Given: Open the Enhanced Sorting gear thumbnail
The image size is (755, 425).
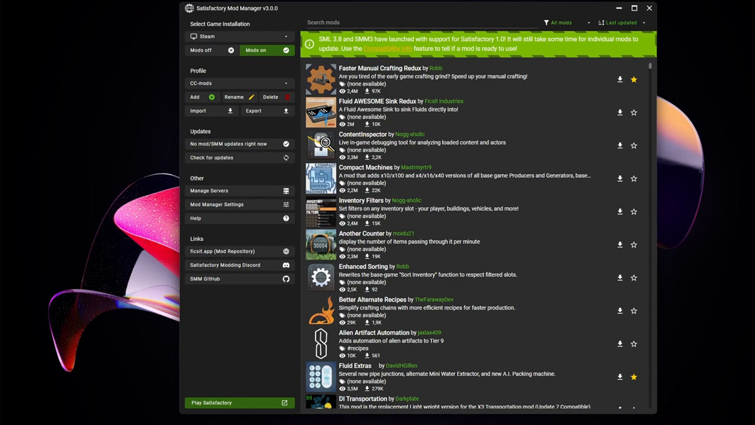Looking at the screenshot, I should pyautogui.click(x=321, y=278).
